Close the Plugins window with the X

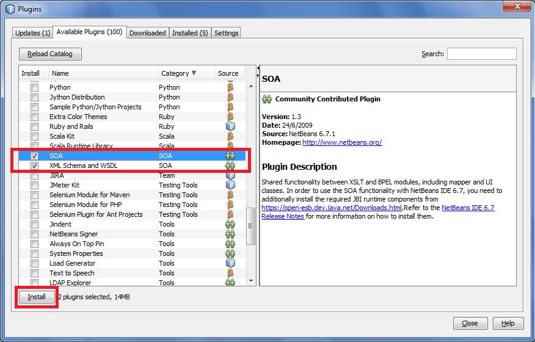pos(517,7)
